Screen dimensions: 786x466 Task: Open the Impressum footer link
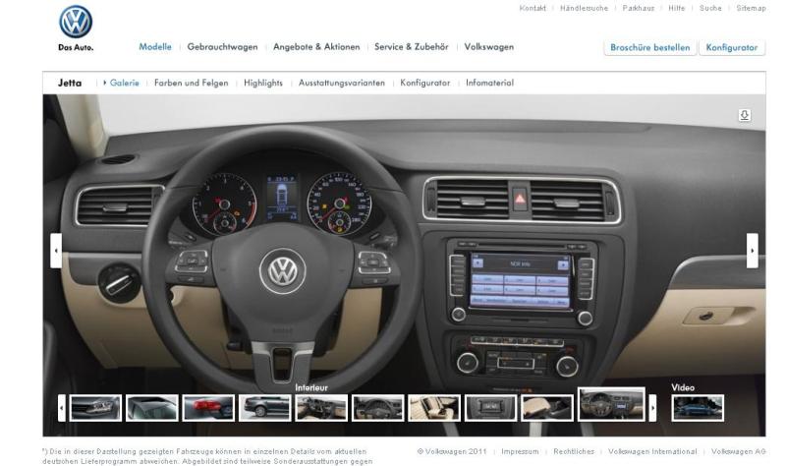pos(520,451)
